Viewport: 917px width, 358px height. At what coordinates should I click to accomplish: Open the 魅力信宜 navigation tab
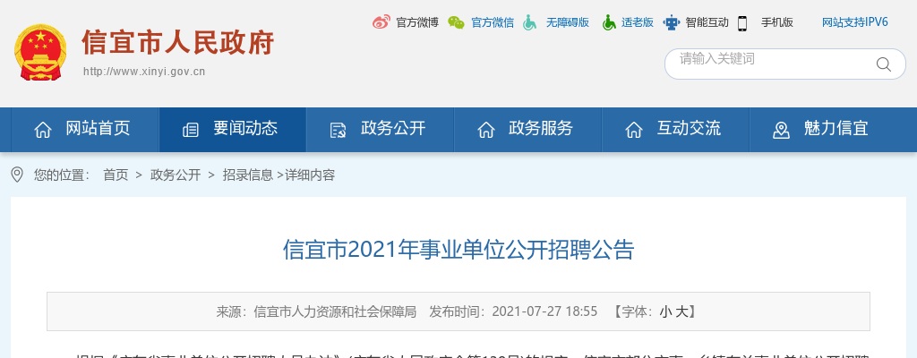click(x=822, y=129)
